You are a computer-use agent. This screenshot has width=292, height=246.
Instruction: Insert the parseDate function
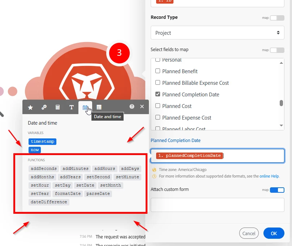[x=98, y=193]
